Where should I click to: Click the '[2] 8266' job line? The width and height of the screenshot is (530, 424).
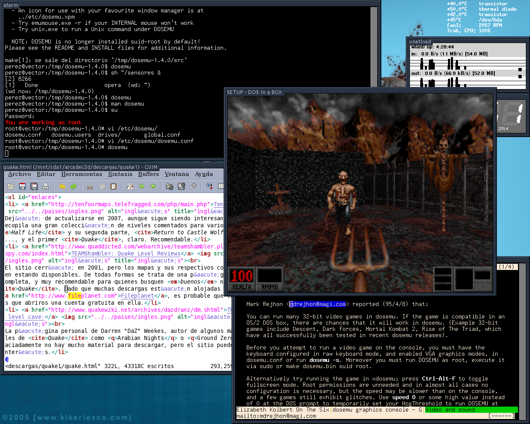point(18,79)
